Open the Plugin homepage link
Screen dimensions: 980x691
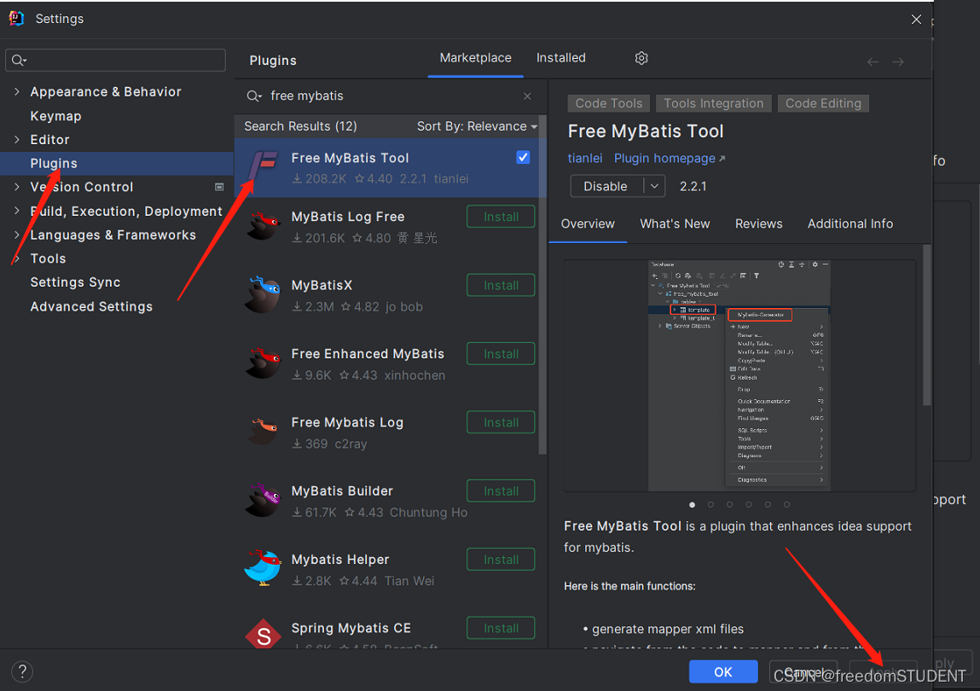pyautogui.click(x=664, y=158)
